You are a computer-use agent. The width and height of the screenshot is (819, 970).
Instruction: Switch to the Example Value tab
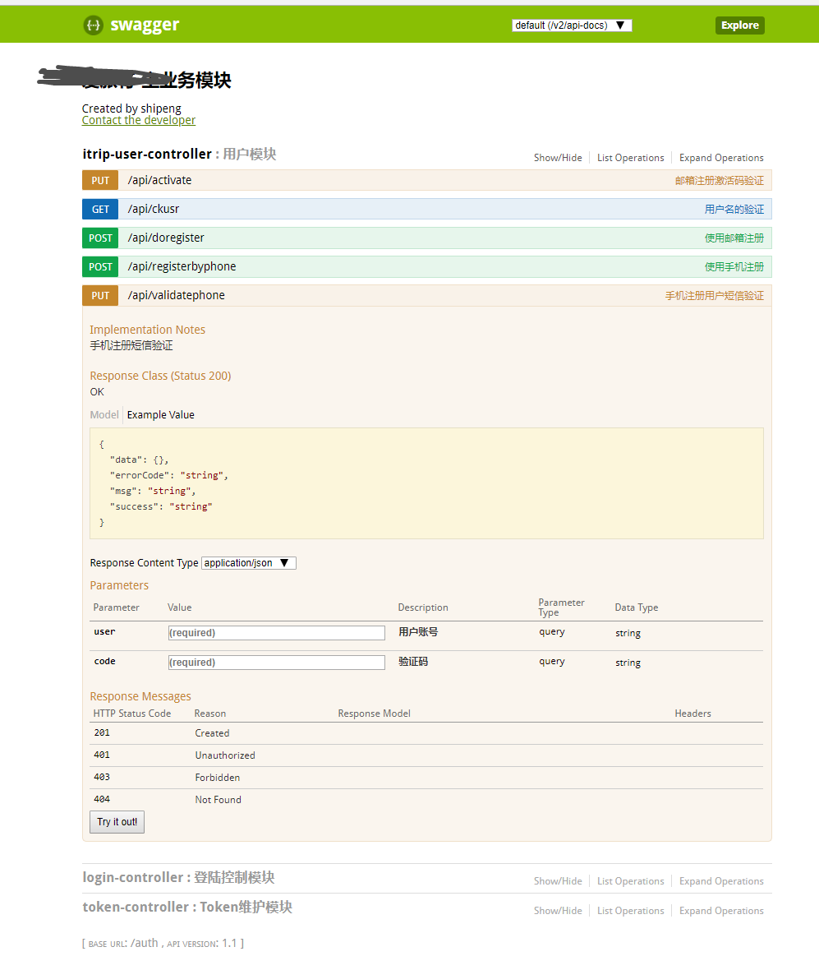click(x=161, y=415)
